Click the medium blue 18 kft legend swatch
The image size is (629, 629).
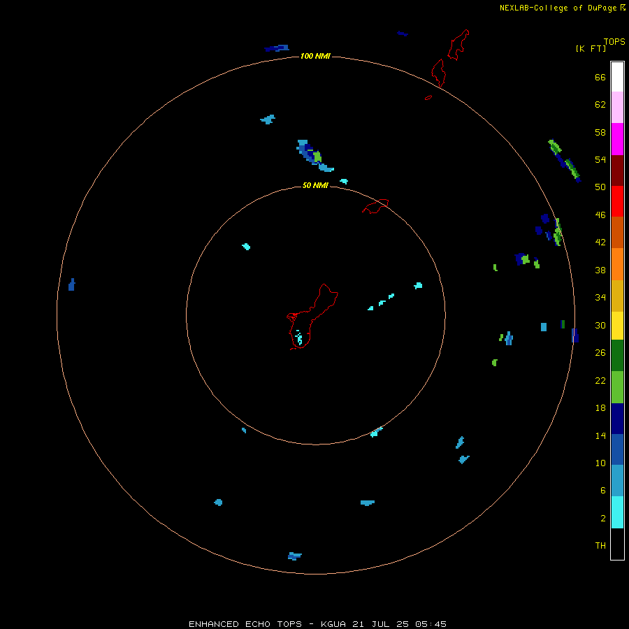tap(617, 449)
